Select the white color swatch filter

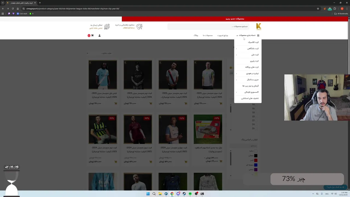click(x=256, y=151)
